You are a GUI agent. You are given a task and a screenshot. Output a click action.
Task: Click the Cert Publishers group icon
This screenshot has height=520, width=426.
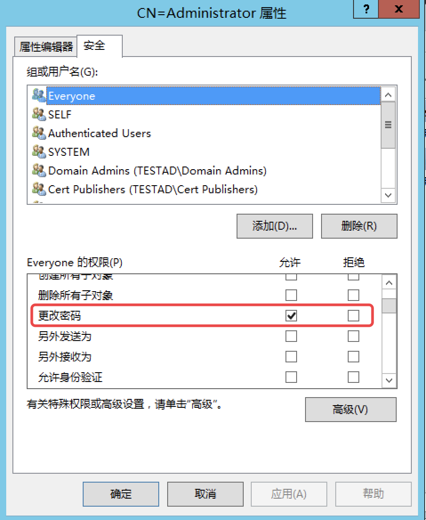pos(39,189)
